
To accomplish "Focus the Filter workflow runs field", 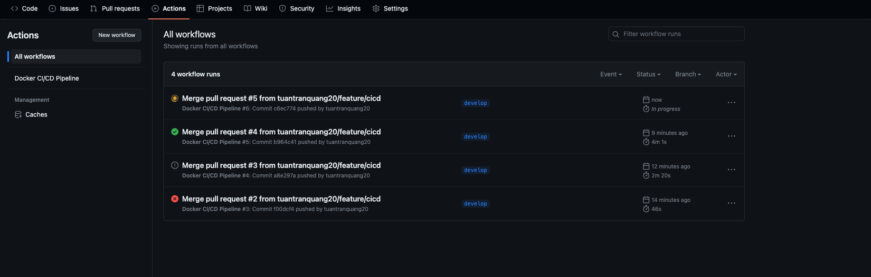I will click(x=676, y=34).
